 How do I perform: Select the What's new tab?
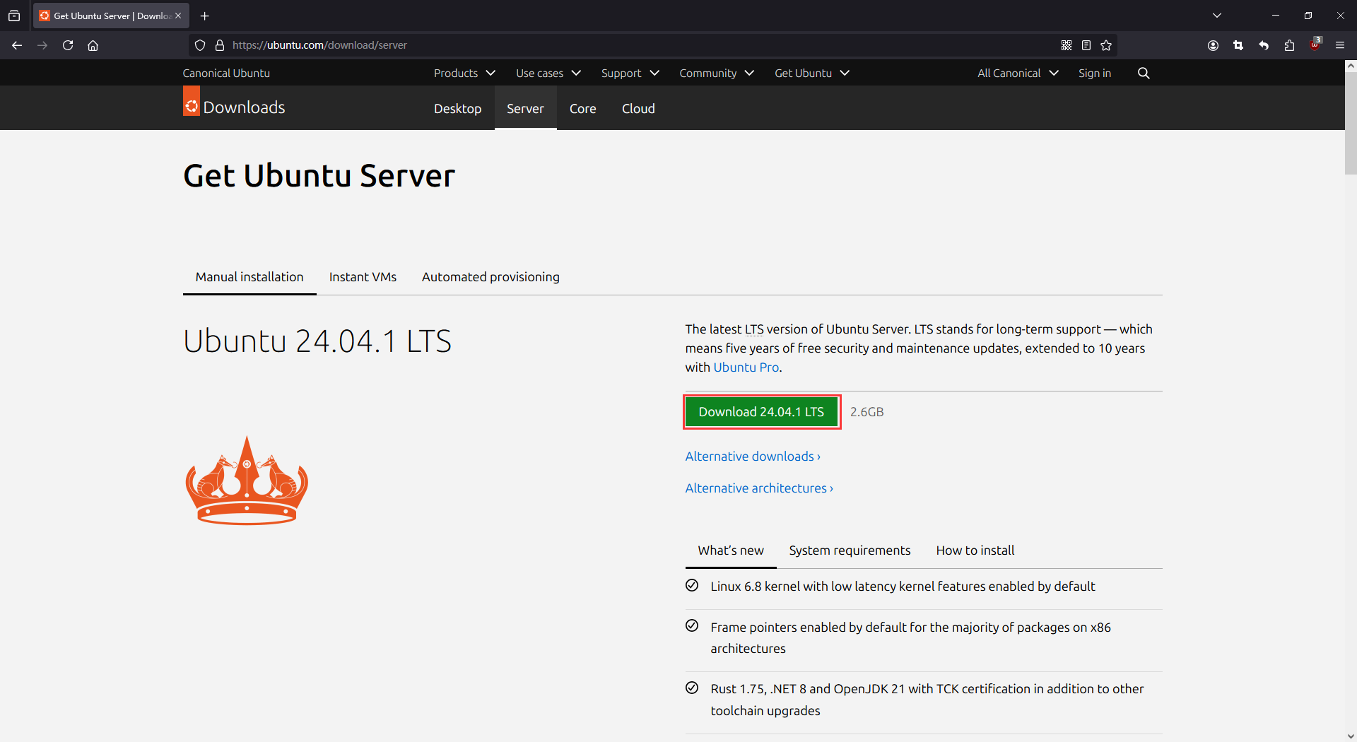[x=731, y=550]
